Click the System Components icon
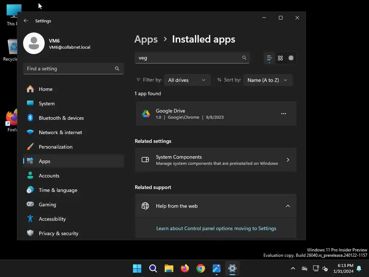 pos(145,160)
